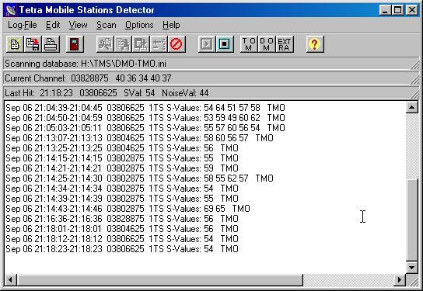Maximize the Tetra Mobile Stations Detector window
423x291 pixels.
pyautogui.click(x=397, y=10)
